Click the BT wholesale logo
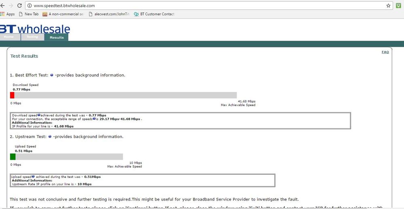The width and height of the screenshot is (404, 209). coord(35,29)
